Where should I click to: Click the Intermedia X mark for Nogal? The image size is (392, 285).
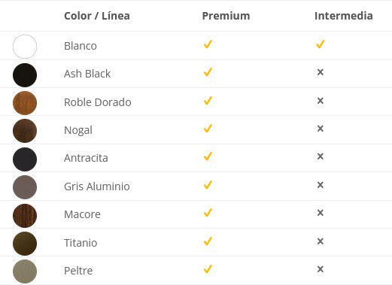point(321,129)
